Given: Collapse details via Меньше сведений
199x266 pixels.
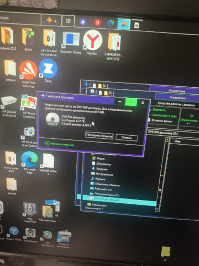Looking at the screenshot, I should coord(59,144).
